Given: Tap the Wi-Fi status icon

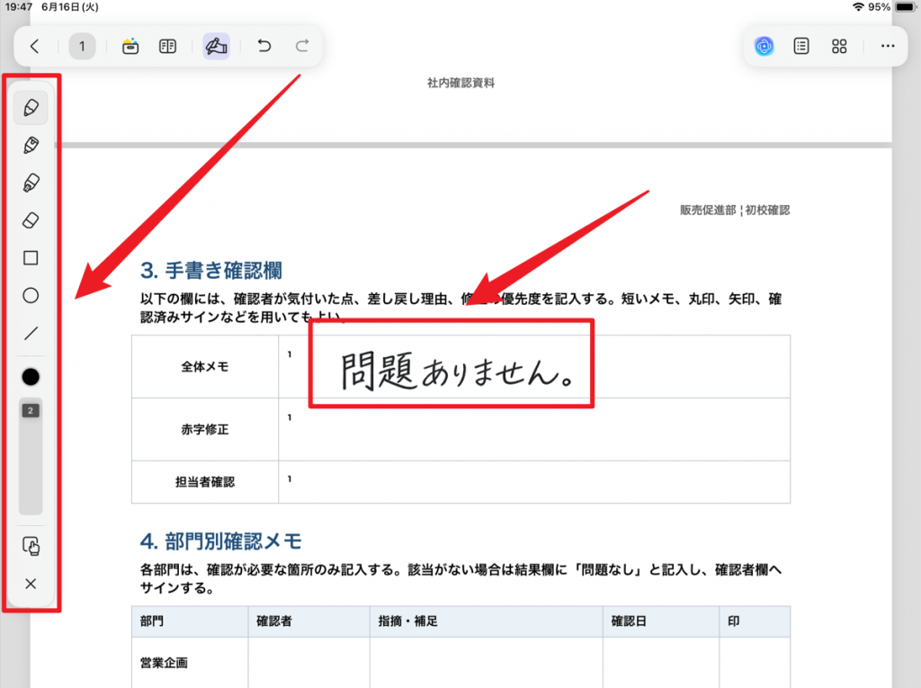Looking at the screenshot, I should [x=858, y=7].
